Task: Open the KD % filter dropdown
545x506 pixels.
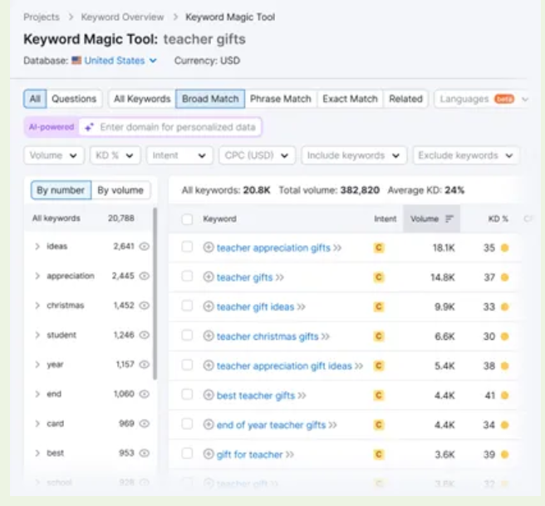Action: click(x=115, y=155)
